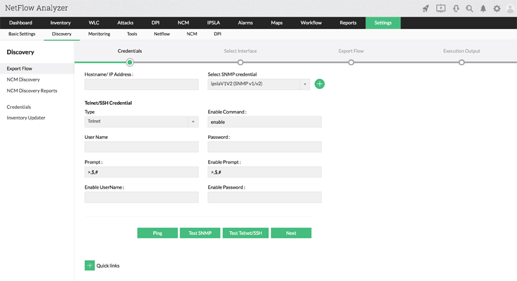The image size is (517, 281).
Task: Focus the Hostname/IP Address field
Action: pyautogui.click(x=142, y=85)
